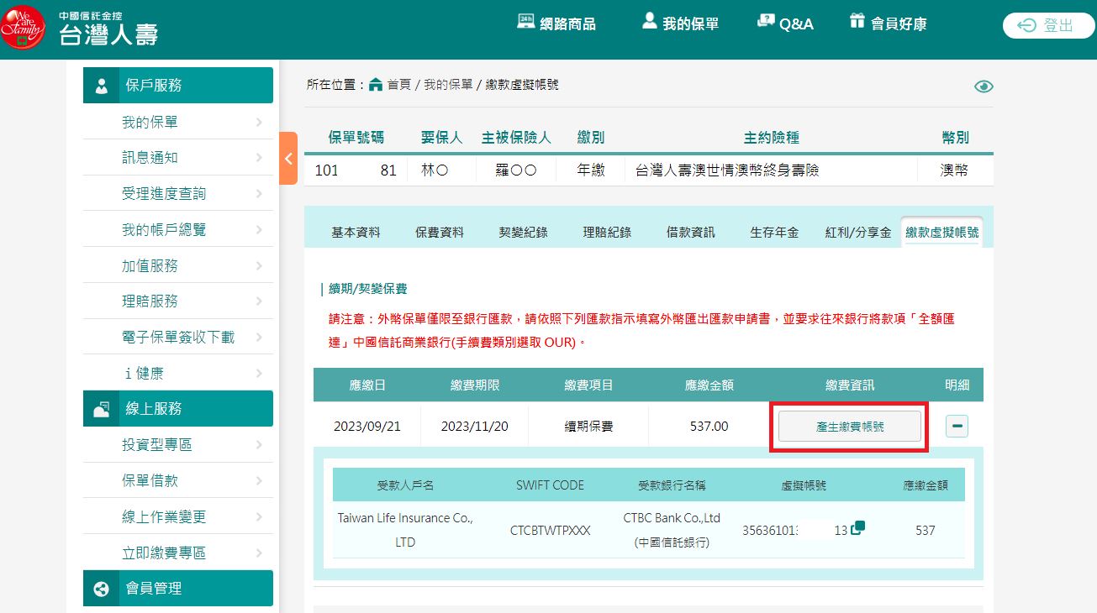Open 我的保單 in the sidebar

[x=178, y=122]
